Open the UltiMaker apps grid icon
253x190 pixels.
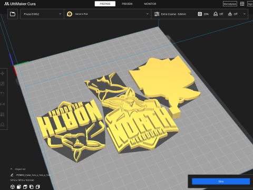click(242, 4)
